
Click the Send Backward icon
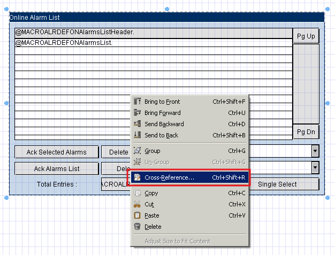pos(137,124)
